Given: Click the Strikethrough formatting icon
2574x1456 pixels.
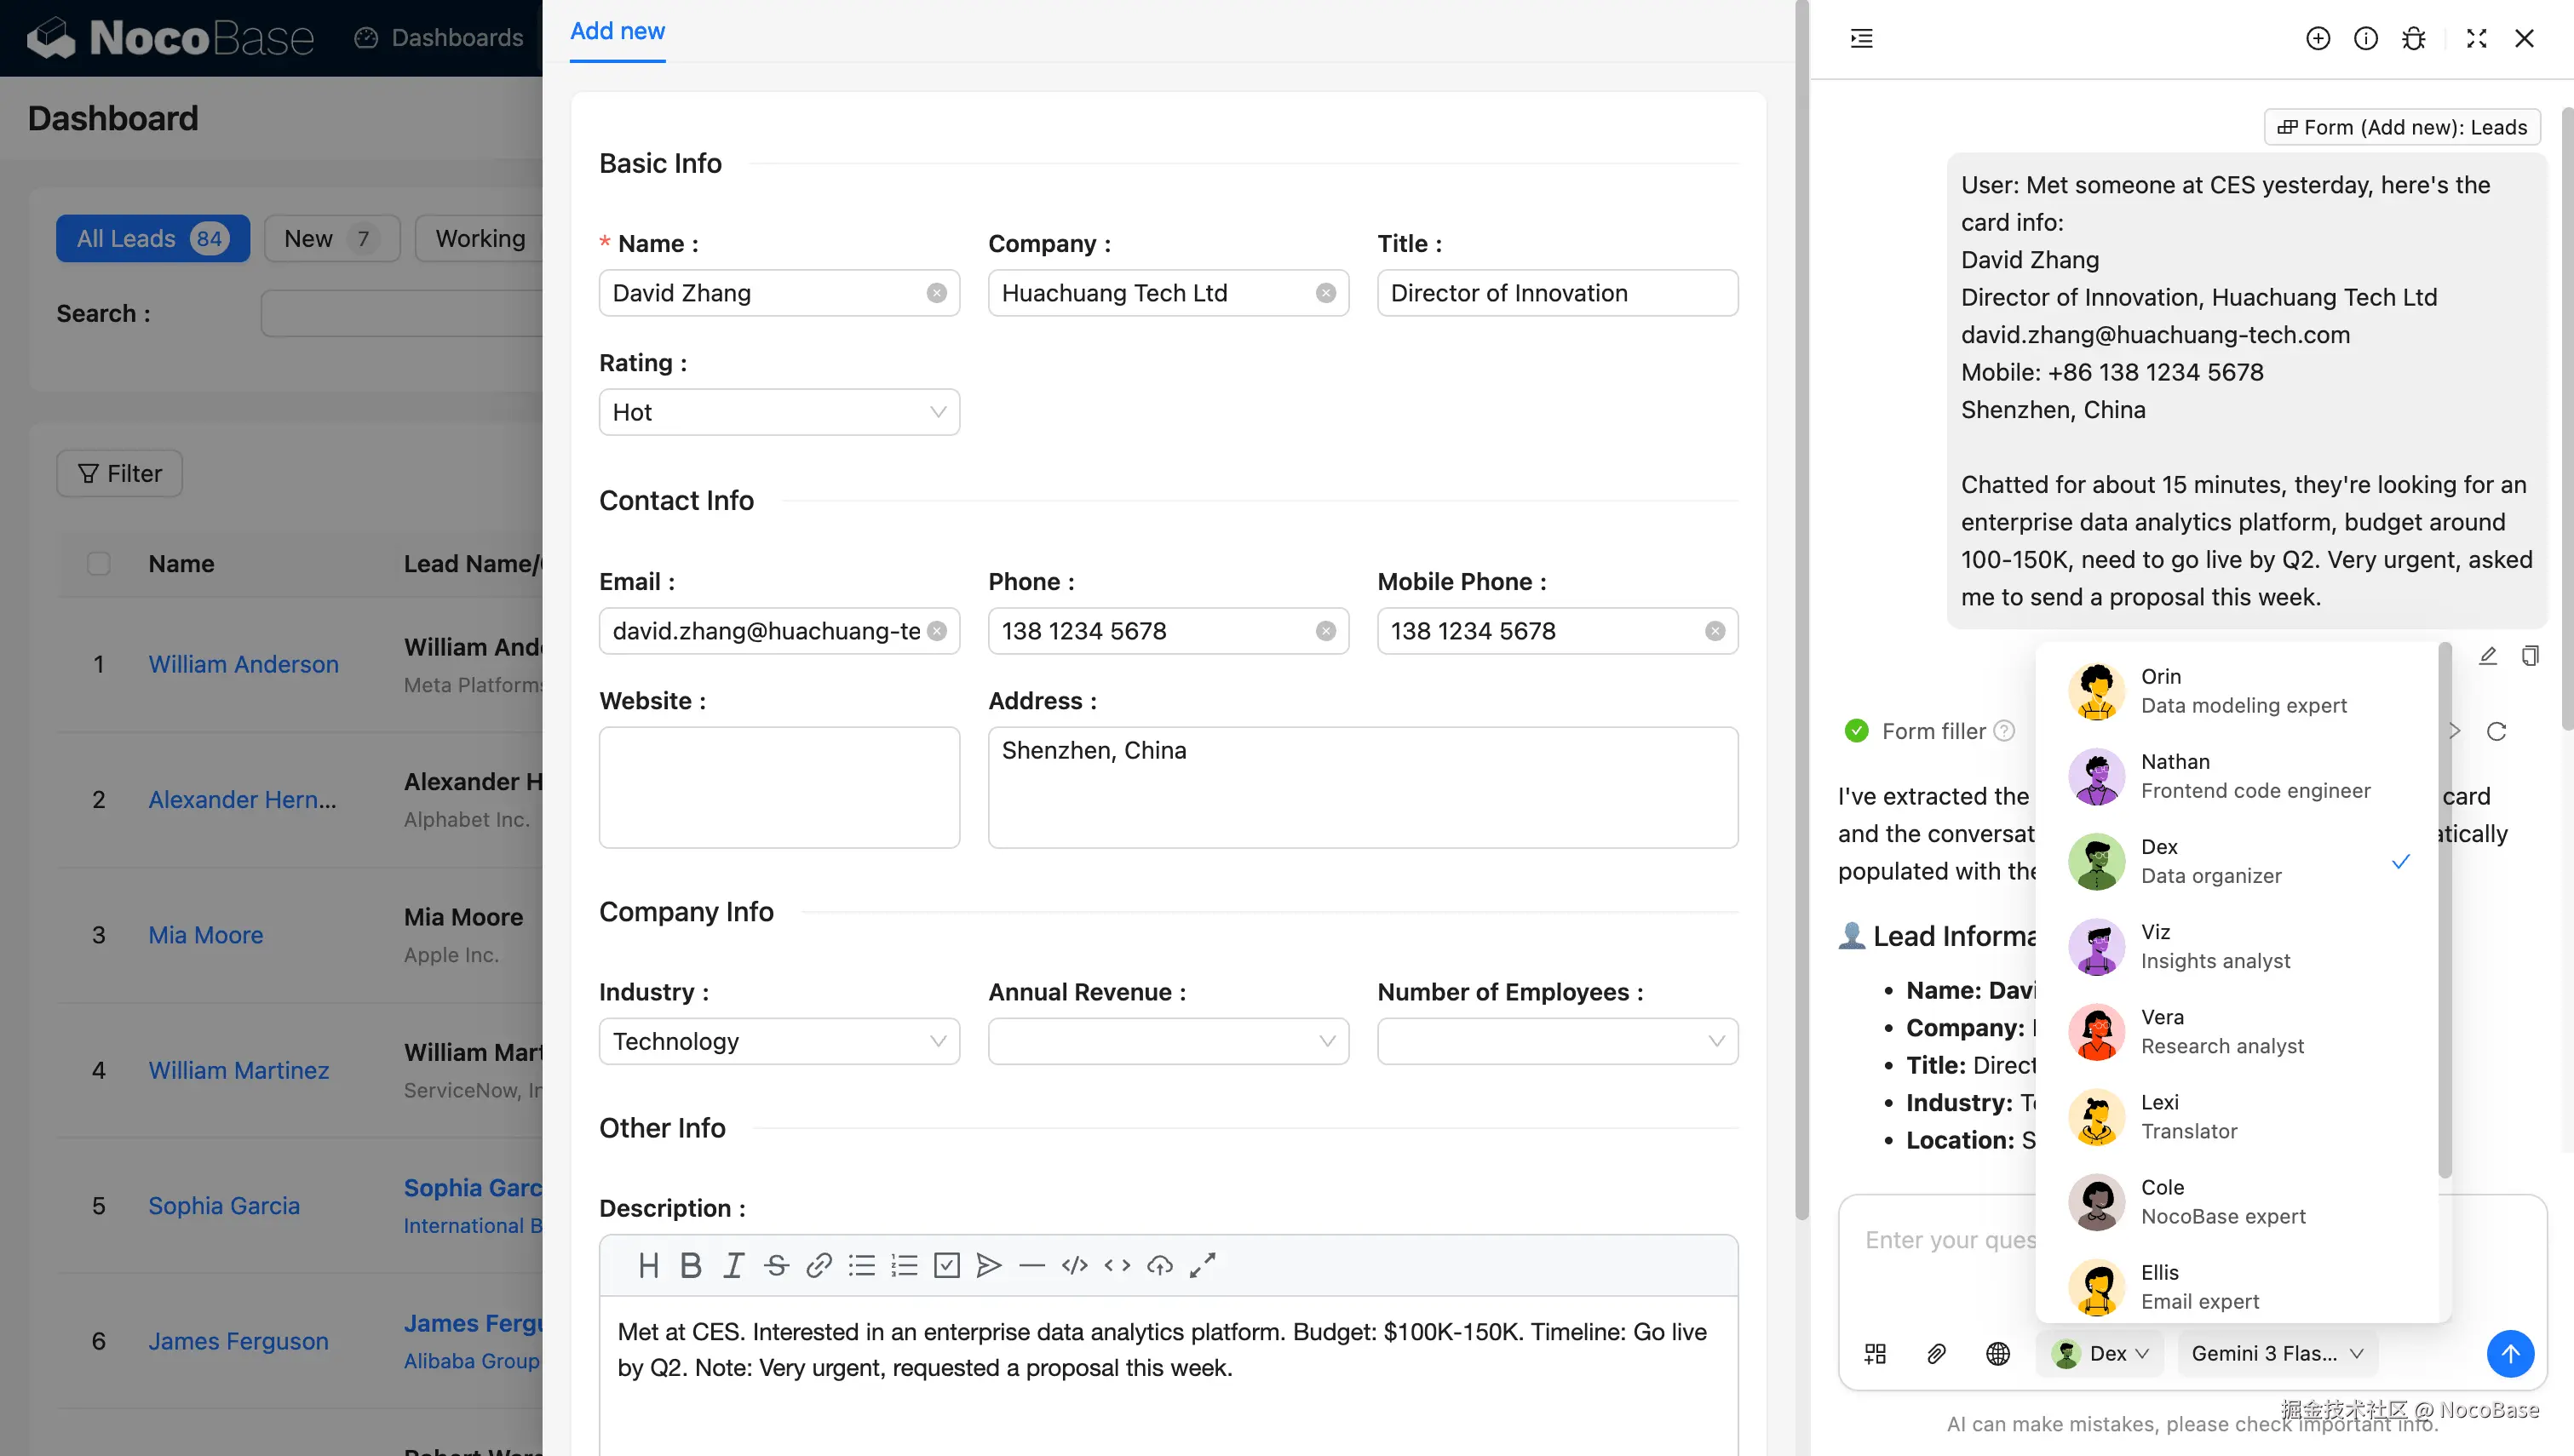Looking at the screenshot, I should 776,1265.
